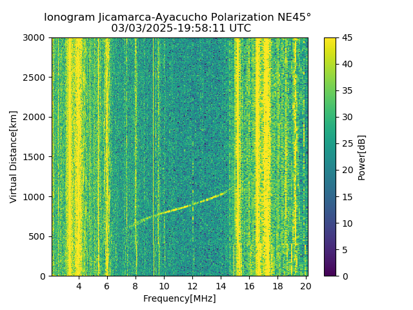Click the 'Virtual Distance[km]' axis label

click(13, 157)
